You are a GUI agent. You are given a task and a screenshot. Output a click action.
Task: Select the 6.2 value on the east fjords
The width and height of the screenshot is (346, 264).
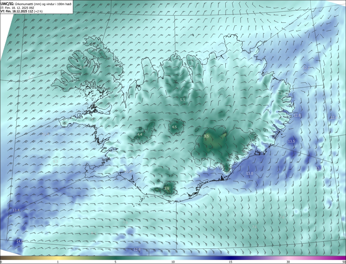point(280,93)
